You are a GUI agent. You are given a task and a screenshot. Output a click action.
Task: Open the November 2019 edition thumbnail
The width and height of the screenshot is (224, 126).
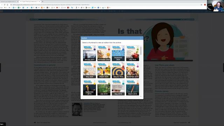[x=133, y=70]
